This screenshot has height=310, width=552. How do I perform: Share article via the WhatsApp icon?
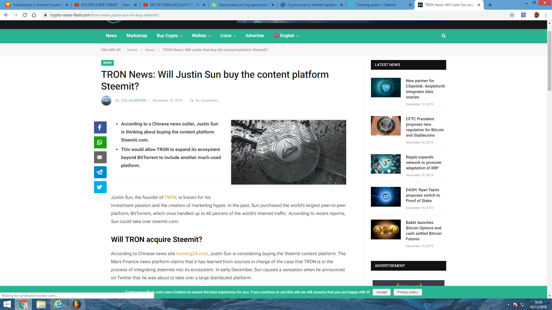[x=100, y=142]
